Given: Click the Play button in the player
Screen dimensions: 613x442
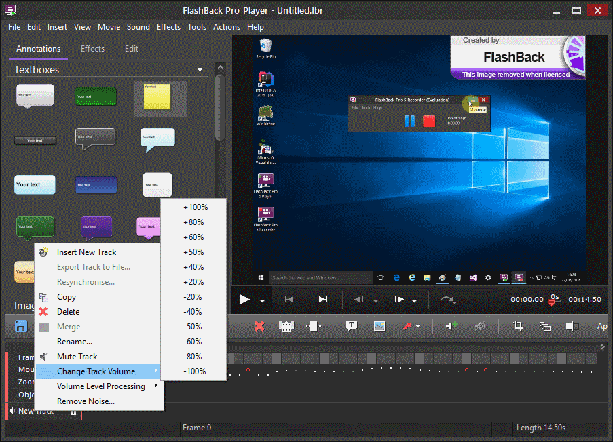Looking at the screenshot, I should pos(244,300).
